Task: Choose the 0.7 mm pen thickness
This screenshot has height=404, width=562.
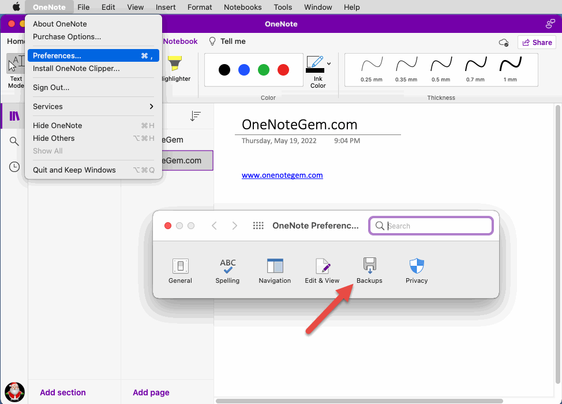Action: tap(475, 69)
